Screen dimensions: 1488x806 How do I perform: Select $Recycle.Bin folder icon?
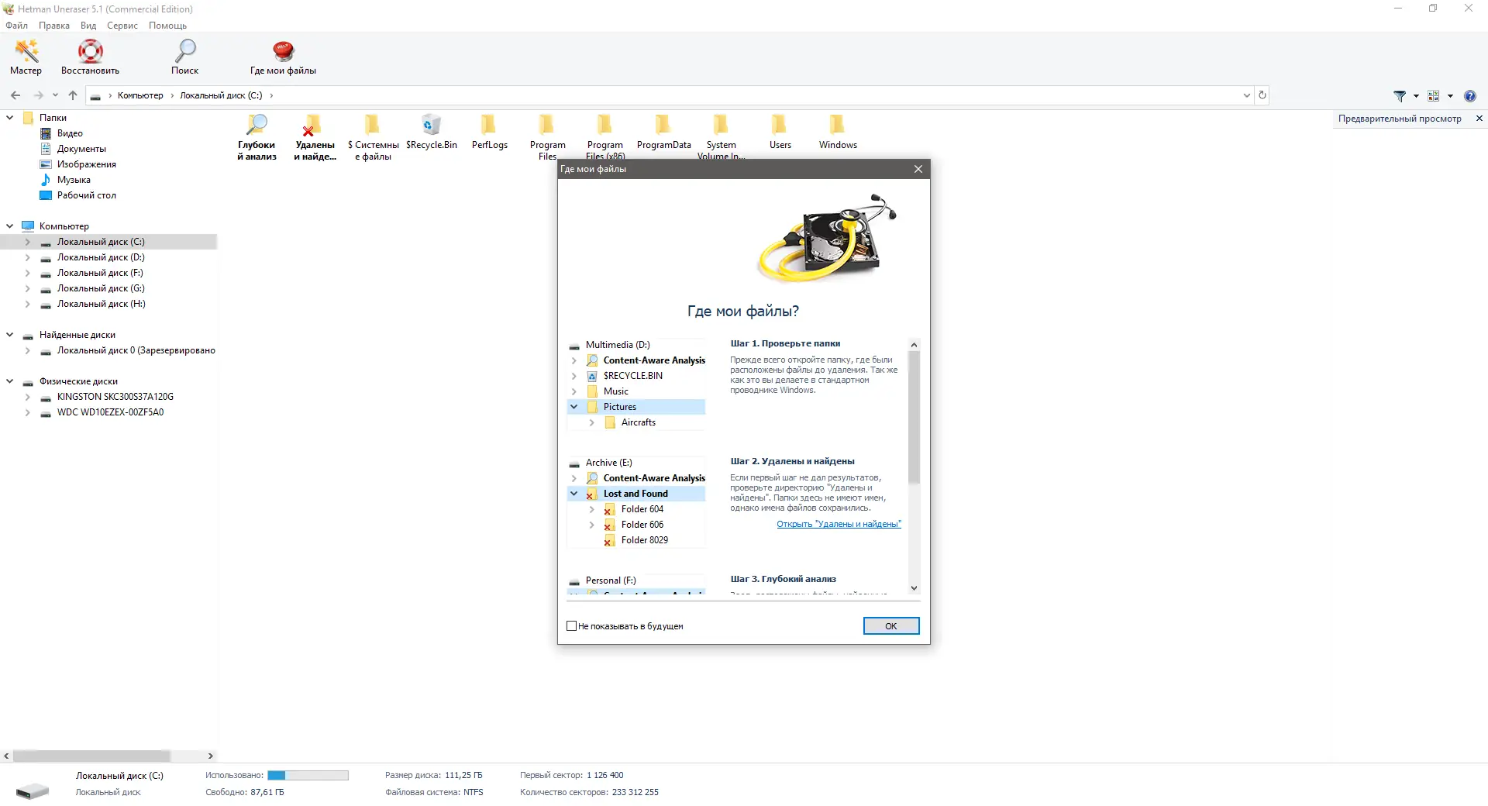tap(432, 124)
